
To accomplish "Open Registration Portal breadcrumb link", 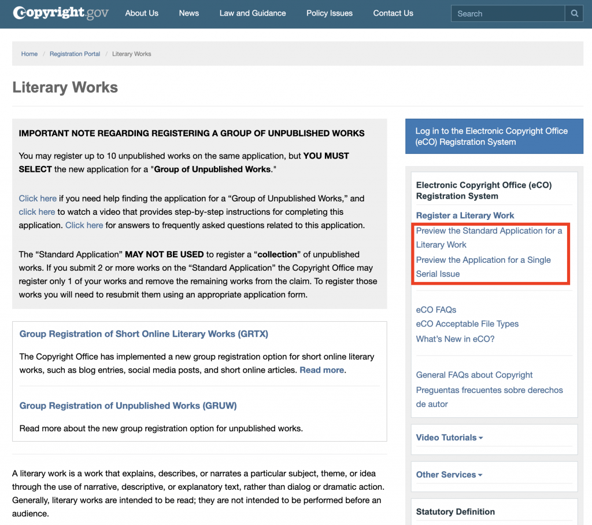I will click(75, 54).
